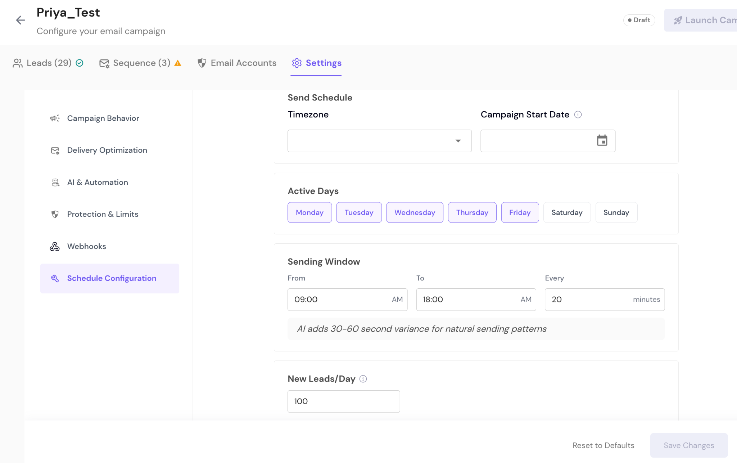Click the Sequence warning triangle icon
The width and height of the screenshot is (737, 463).
178,63
